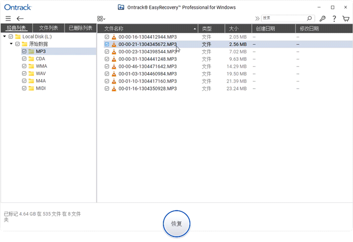This screenshot has width=353, height=242.
Task: Select the 原始数据 folder icon
Action: coord(25,44)
